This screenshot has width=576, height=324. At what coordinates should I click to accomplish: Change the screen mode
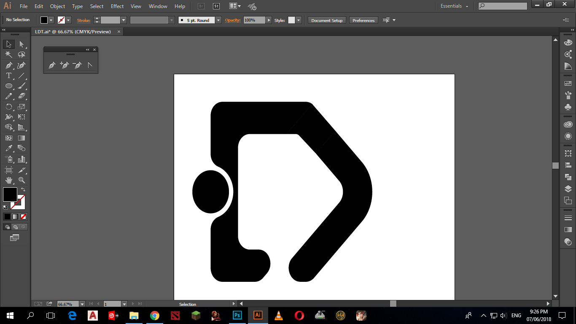tap(15, 238)
